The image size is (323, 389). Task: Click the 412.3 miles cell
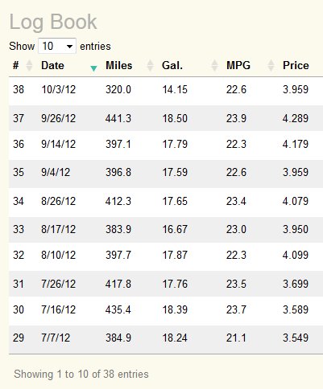tap(118, 201)
